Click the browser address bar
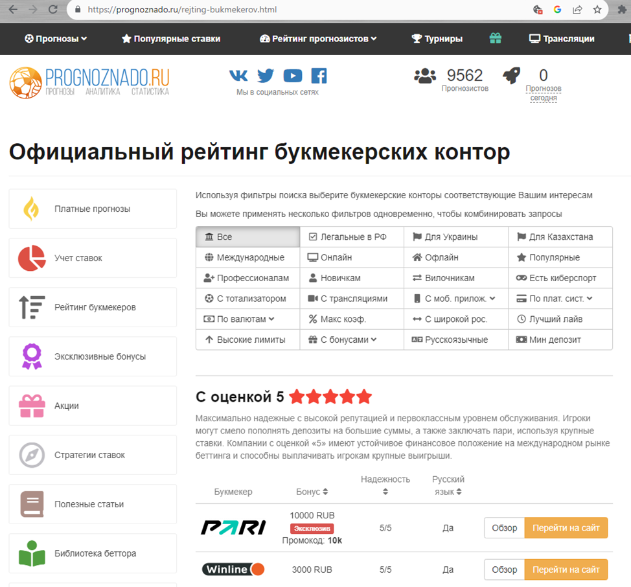The width and height of the screenshot is (631, 587). click(259, 10)
